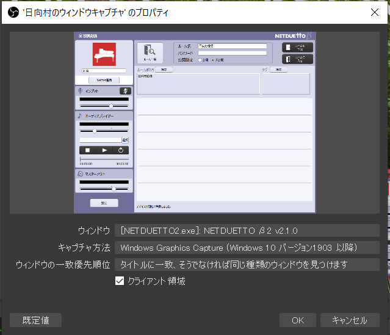Image resolution: width=390 pixels, height=335 pixels.
Task: Click the input volume slider handle in the preview
Action: click(111, 106)
